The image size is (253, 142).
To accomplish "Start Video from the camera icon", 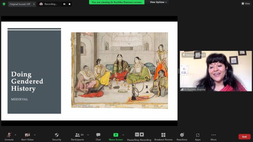I will pos(27,137).
